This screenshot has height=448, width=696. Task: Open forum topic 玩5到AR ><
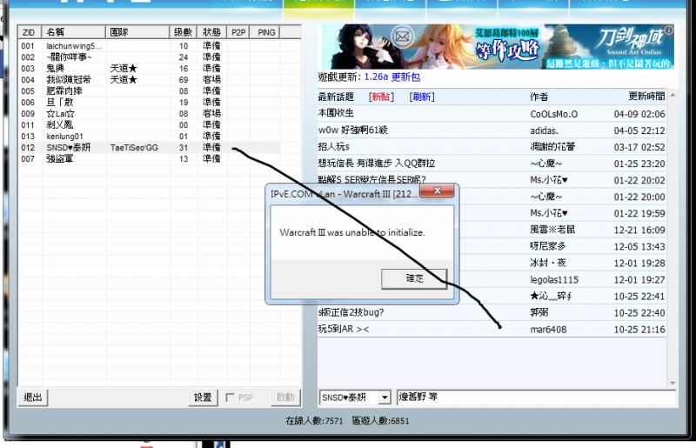[x=344, y=330]
